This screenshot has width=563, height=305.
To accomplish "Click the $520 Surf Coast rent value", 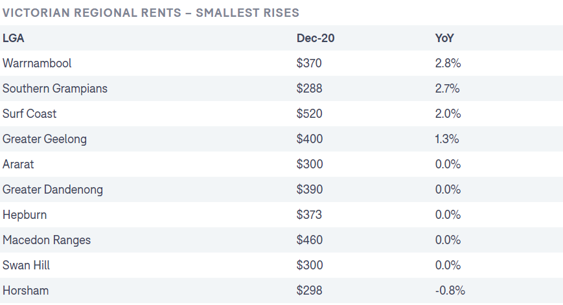I will pos(309,114).
